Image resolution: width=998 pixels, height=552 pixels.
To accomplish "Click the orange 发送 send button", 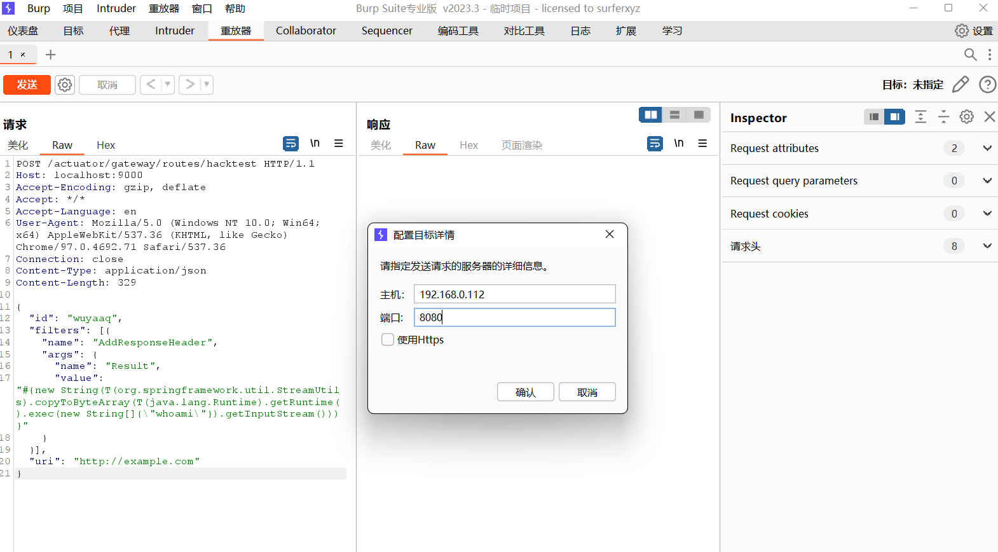I will pyautogui.click(x=27, y=85).
